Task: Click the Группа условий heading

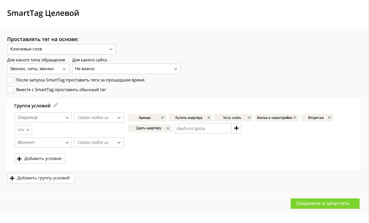Action: [x=32, y=106]
